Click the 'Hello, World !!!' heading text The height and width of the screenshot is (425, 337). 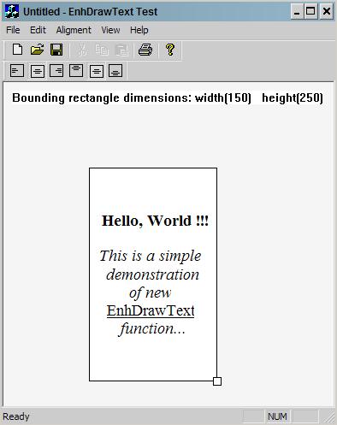155,221
